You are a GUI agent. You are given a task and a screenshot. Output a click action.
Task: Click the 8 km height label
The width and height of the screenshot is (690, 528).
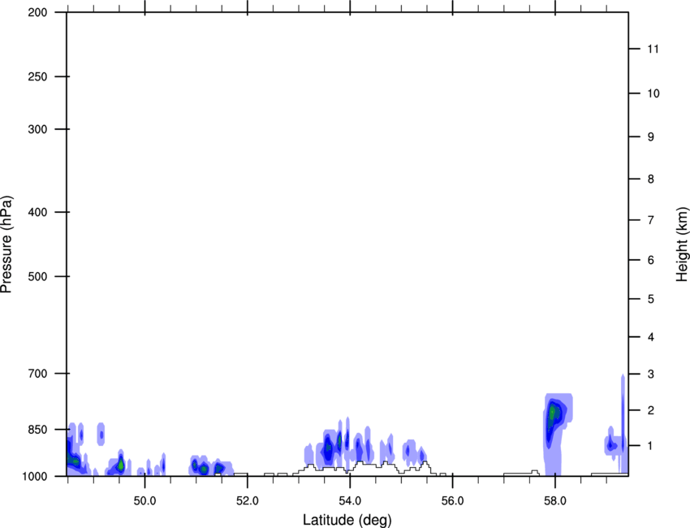pyautogui.click(x=651, y=179)
